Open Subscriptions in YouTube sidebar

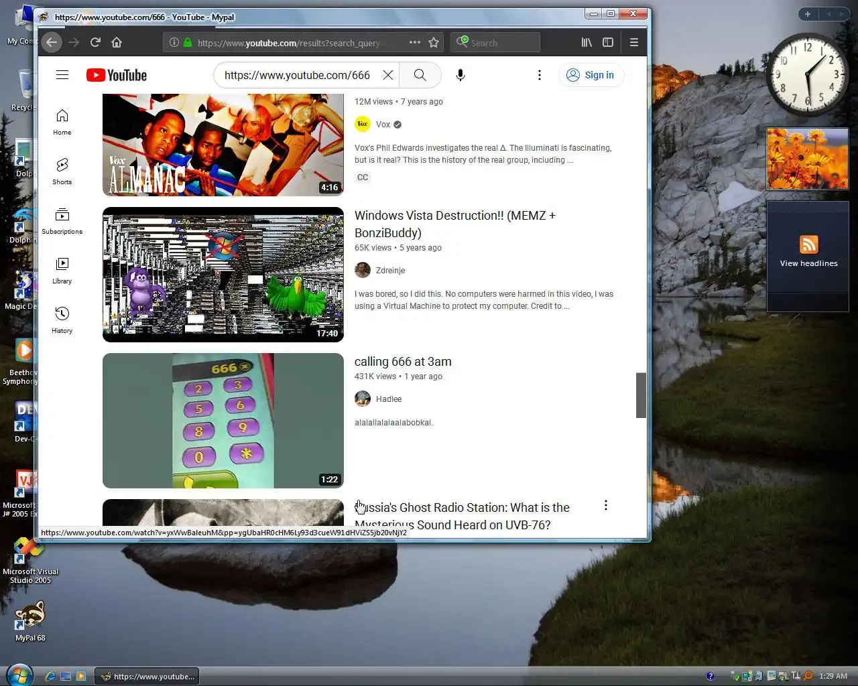(x=62, y=222)
